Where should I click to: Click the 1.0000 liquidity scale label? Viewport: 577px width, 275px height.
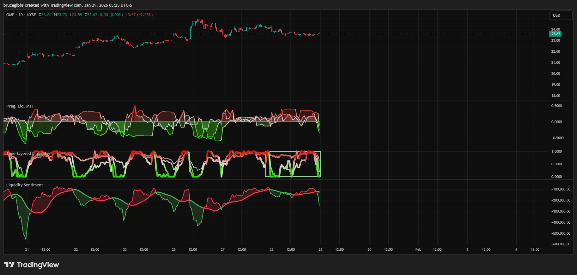point(556,151)
